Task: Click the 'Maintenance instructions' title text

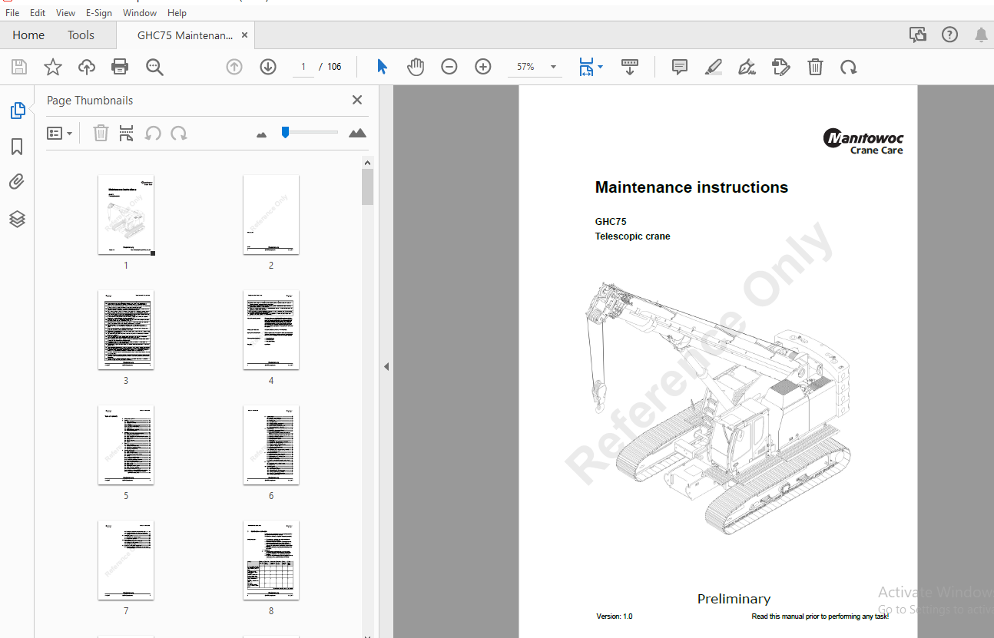Action: pos(691,187)
